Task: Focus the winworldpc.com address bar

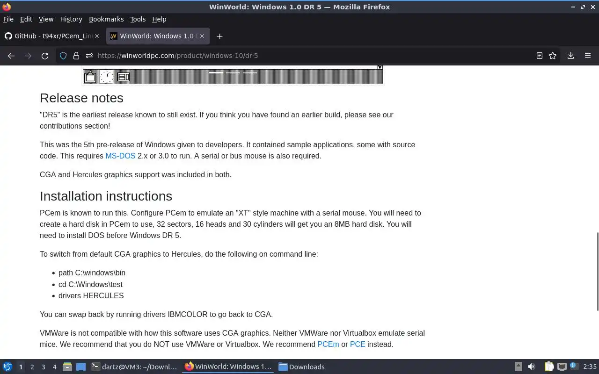Action: pos(309,56)
